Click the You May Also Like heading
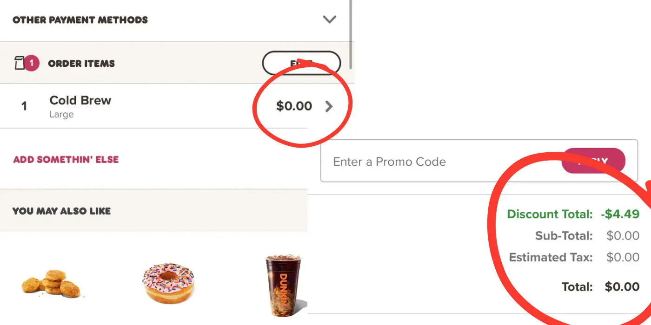Image resolution: width=651 pixels, height=325 pixels. pyautogui.click(x=61, y=211)
